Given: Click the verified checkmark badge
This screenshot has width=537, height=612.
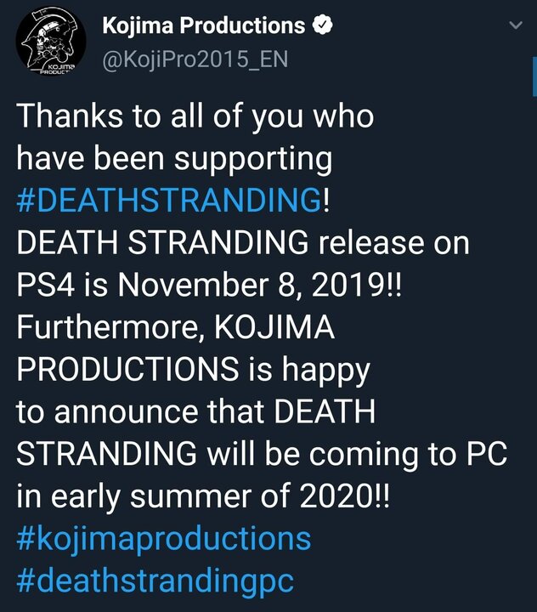Looking at the screenshot, I should 322,25.
